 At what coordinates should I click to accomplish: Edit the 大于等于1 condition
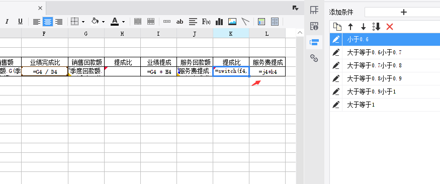[336, 105]
